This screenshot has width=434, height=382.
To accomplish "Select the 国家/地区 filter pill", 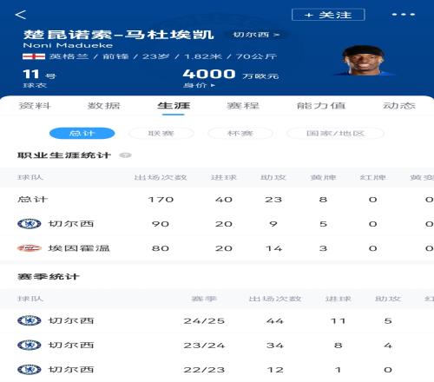I will coord(335,133).
